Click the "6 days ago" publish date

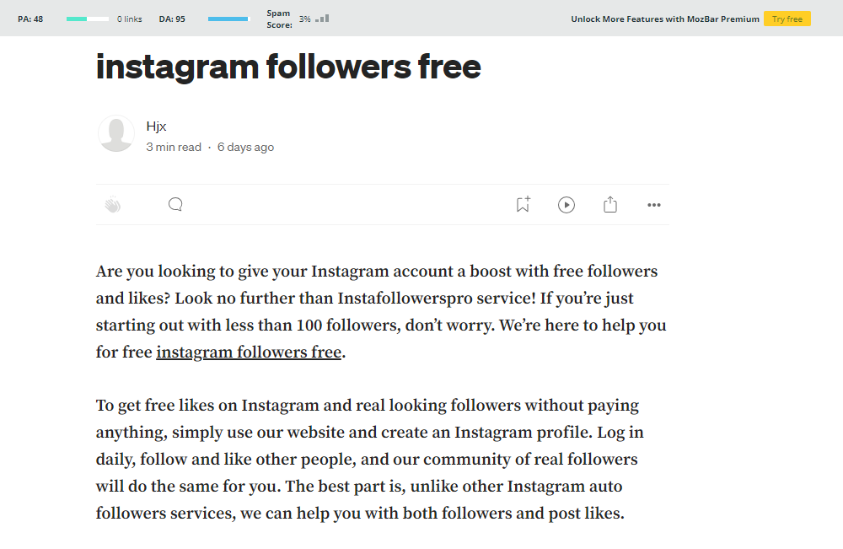click(245, 147)
